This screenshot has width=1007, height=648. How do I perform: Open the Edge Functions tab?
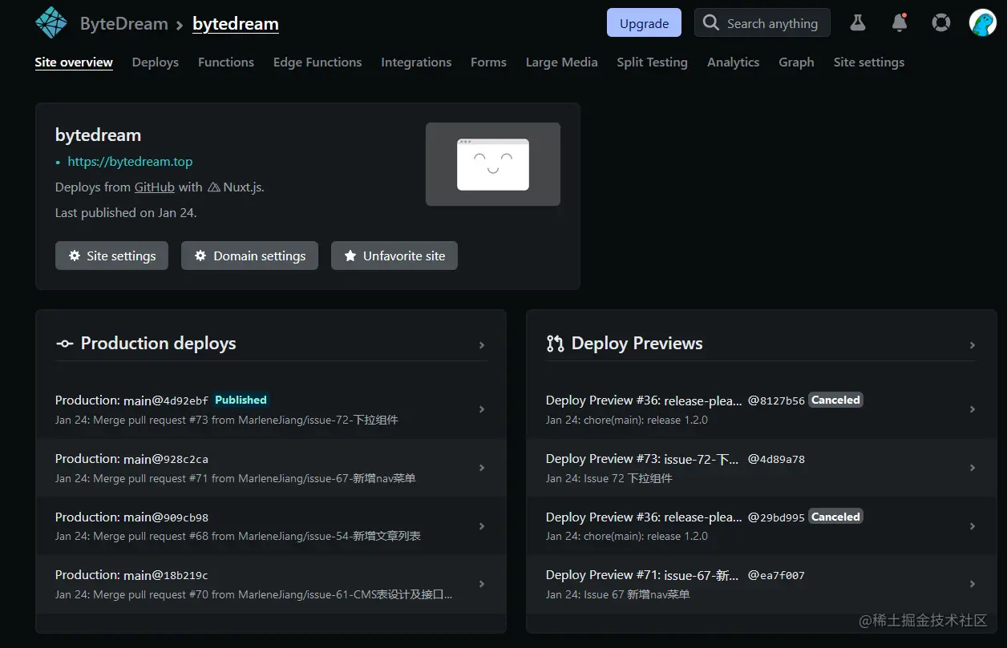[x=317, y=62]
